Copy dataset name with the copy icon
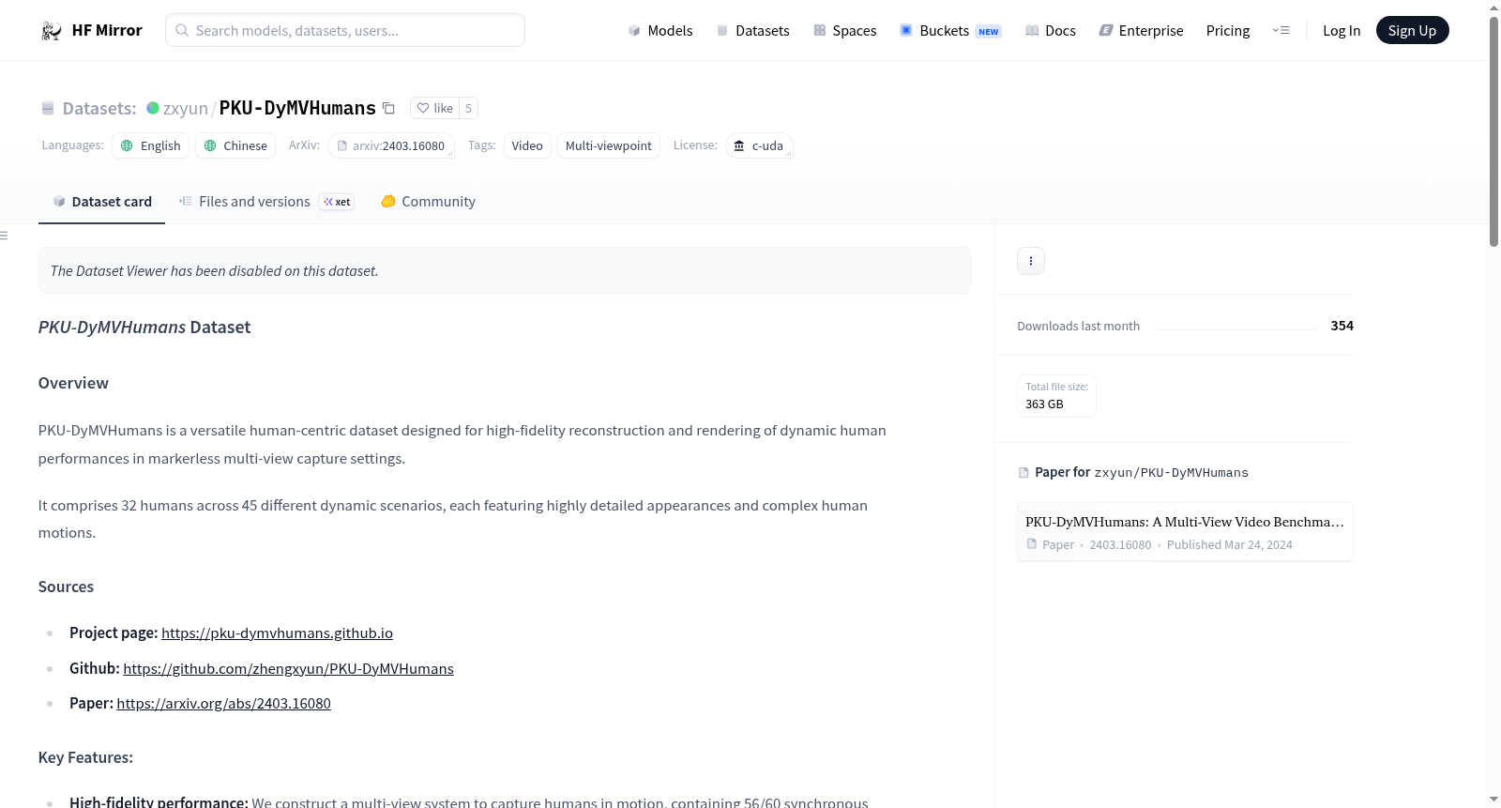This screenshot has width=1501, height=808. [388, 109]
